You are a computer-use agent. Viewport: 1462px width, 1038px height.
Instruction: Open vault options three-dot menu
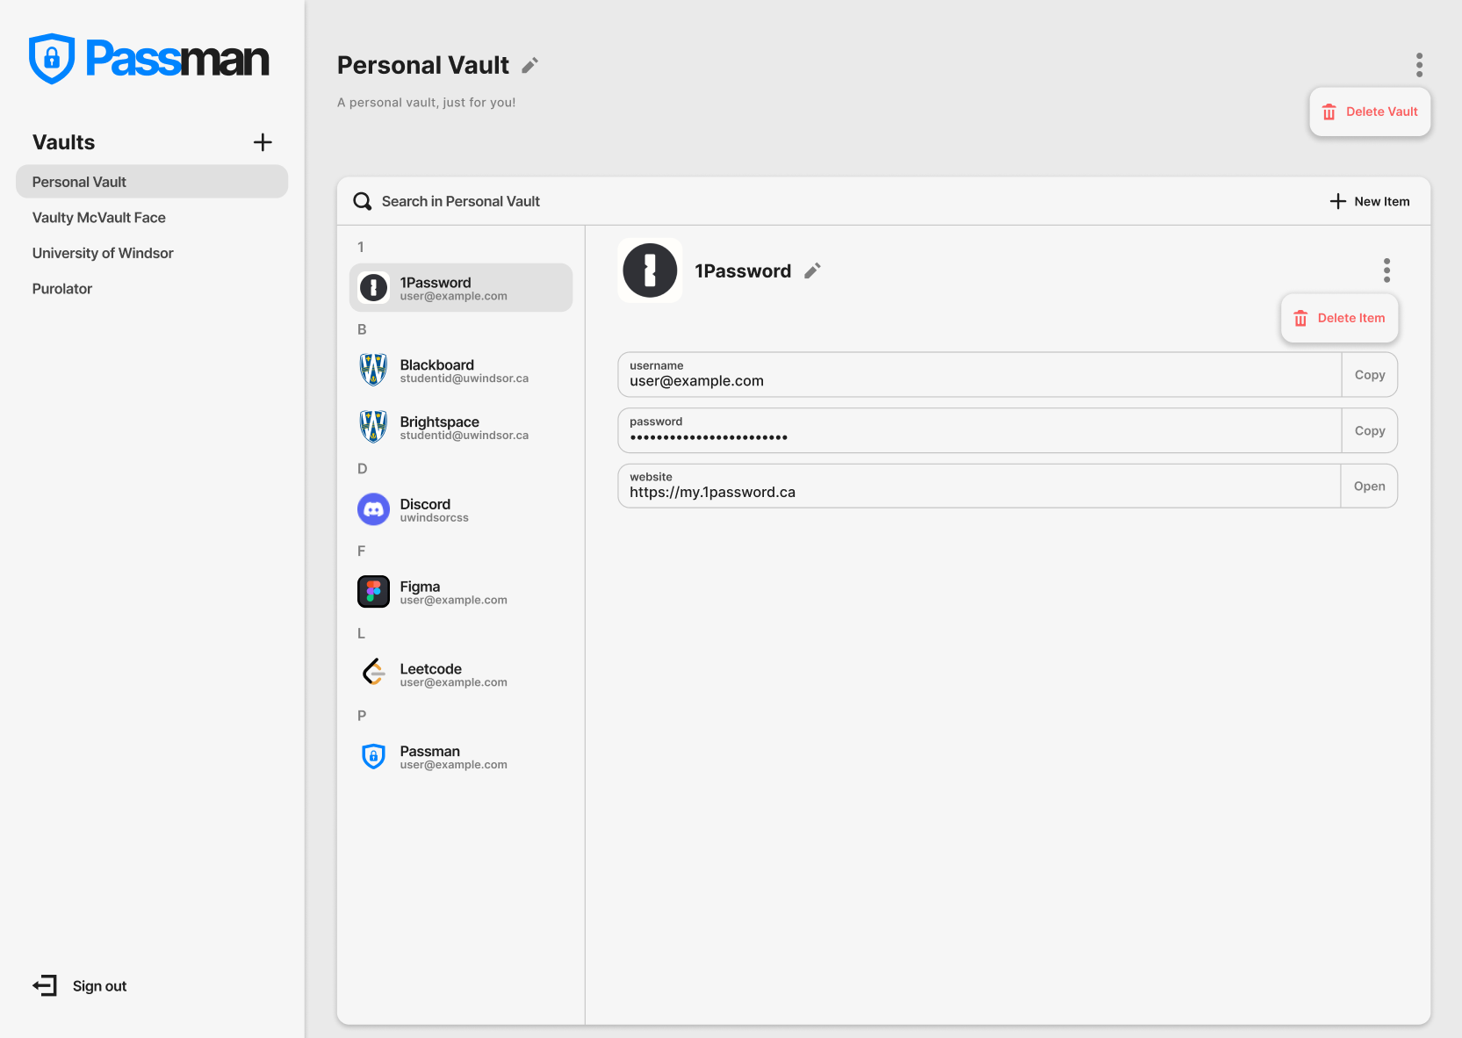click(1419, 65)
